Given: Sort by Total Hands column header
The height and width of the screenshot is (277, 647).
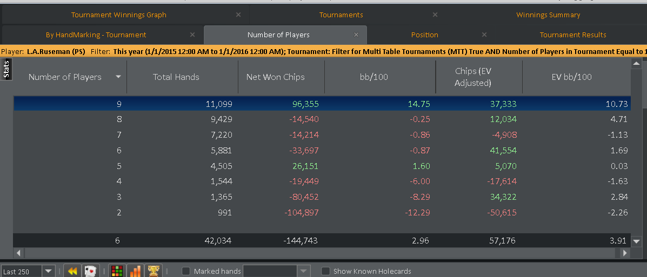Looking at the screenshot, I should click(176, 77).
